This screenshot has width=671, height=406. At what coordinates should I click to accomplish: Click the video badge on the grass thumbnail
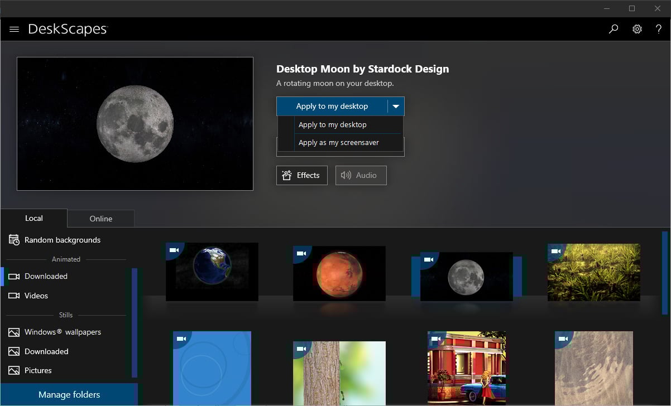tap(556, 252)
